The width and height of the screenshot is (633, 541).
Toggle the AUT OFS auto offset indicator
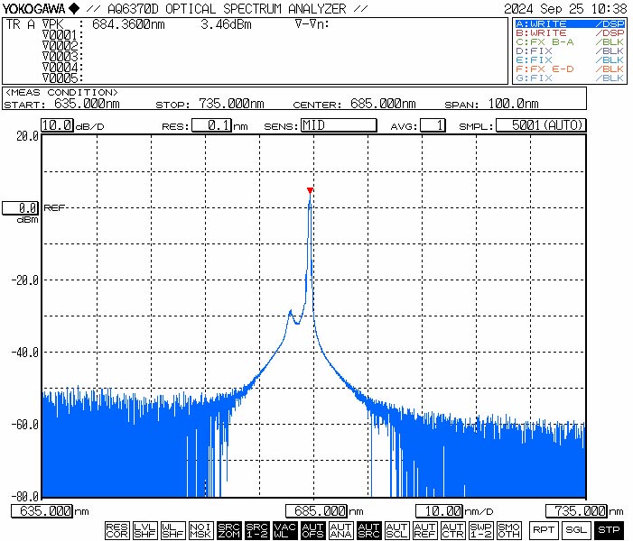click(x=312, y=530)
